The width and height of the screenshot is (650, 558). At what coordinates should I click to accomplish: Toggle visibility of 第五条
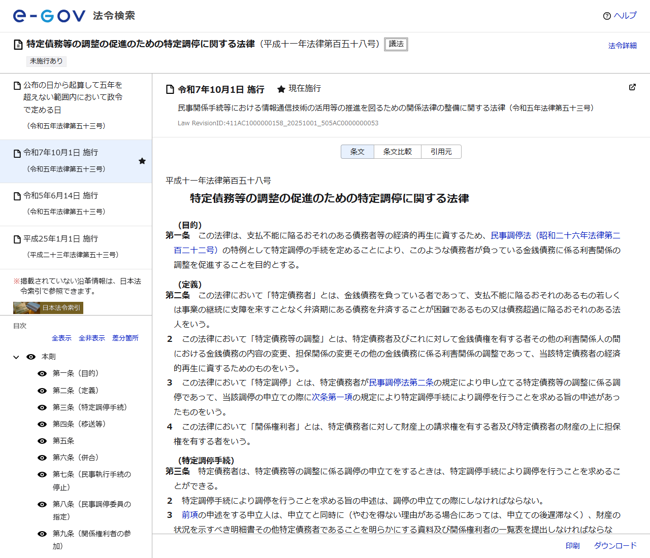coord(42,441)
